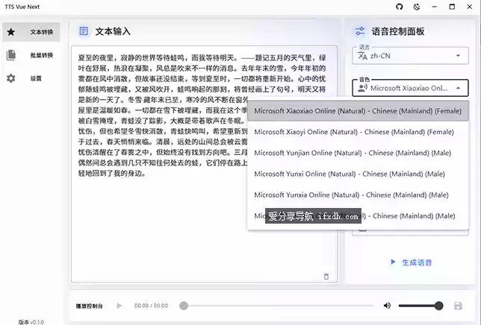Image resolution: width=481 pixels, height=325 pixels.
Task: Click the language translate icon
Action: click(x=362, y=56)
